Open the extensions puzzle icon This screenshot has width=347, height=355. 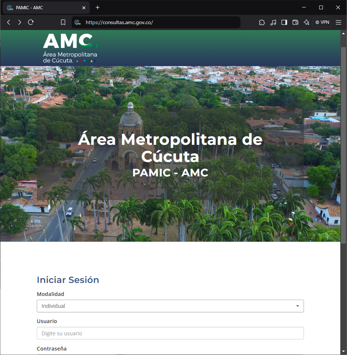coord(262,22)
